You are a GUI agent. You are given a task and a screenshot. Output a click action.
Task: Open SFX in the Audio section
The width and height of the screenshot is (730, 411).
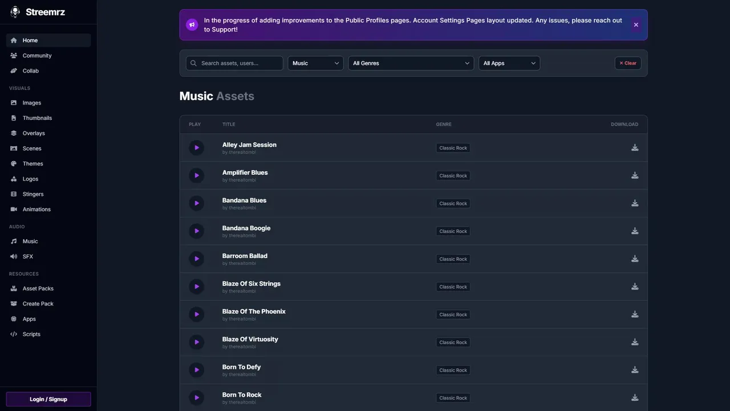[28, 256]
